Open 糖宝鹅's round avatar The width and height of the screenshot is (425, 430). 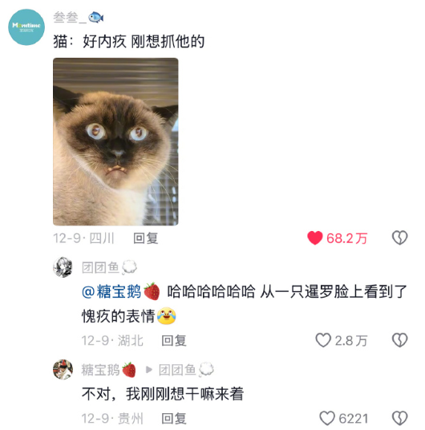[x=63, y=370]
